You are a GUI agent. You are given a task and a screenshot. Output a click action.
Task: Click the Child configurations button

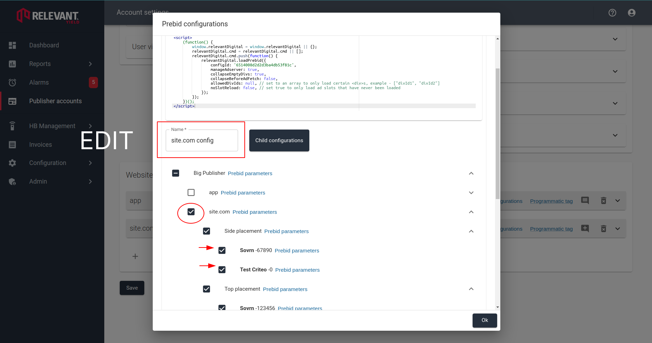pyautogui.click(x=279, y=140)
